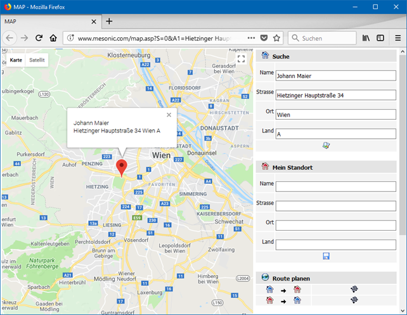This screenshot has height=315, width=407.
Task: Open the Firefox library icon
Action: [366, 38]
